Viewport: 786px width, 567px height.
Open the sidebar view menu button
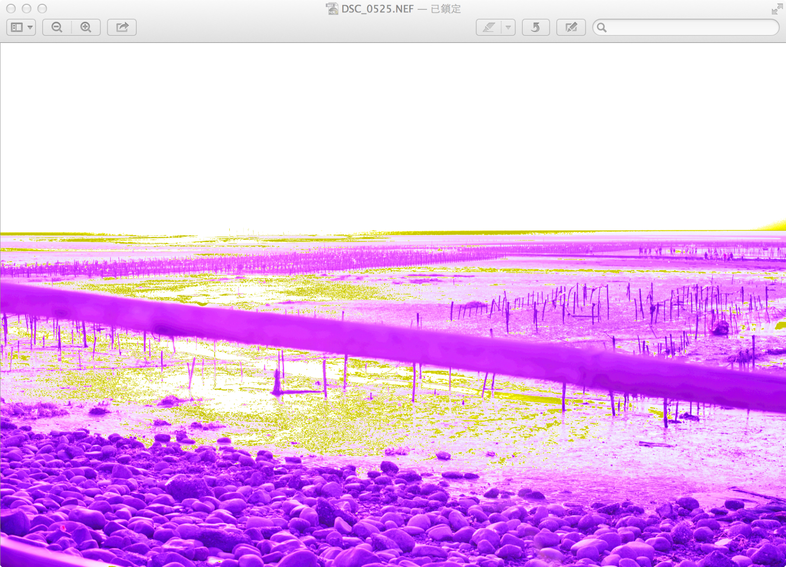click(21, 27)
